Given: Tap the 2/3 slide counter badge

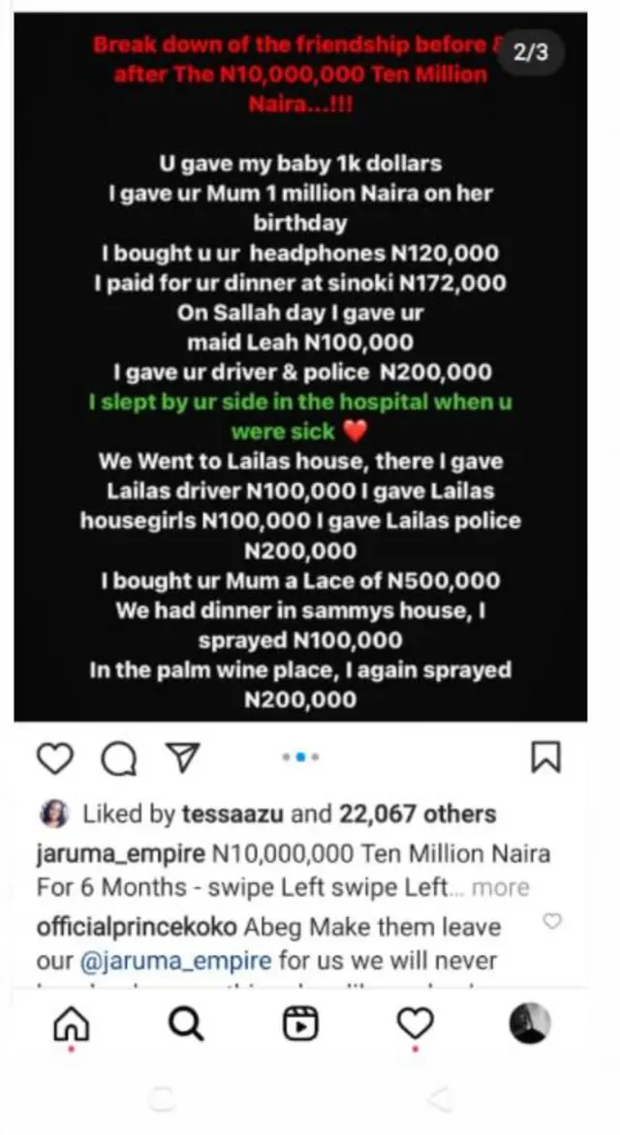Looking at the screenshot, I should [531, 53].
